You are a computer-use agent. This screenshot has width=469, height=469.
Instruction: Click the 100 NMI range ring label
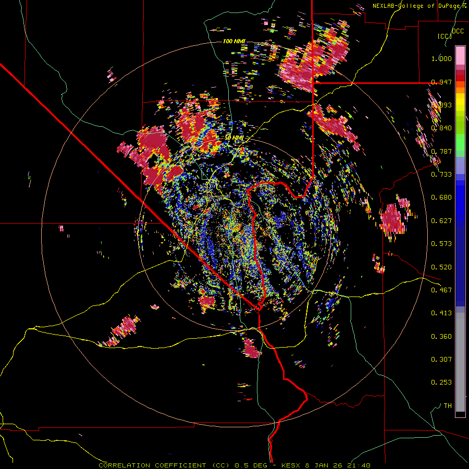click(234, 41)
